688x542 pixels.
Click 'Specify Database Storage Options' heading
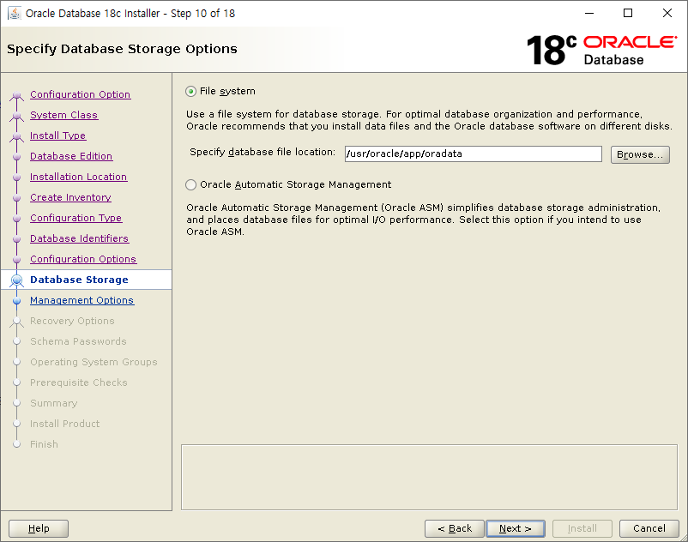122,49
